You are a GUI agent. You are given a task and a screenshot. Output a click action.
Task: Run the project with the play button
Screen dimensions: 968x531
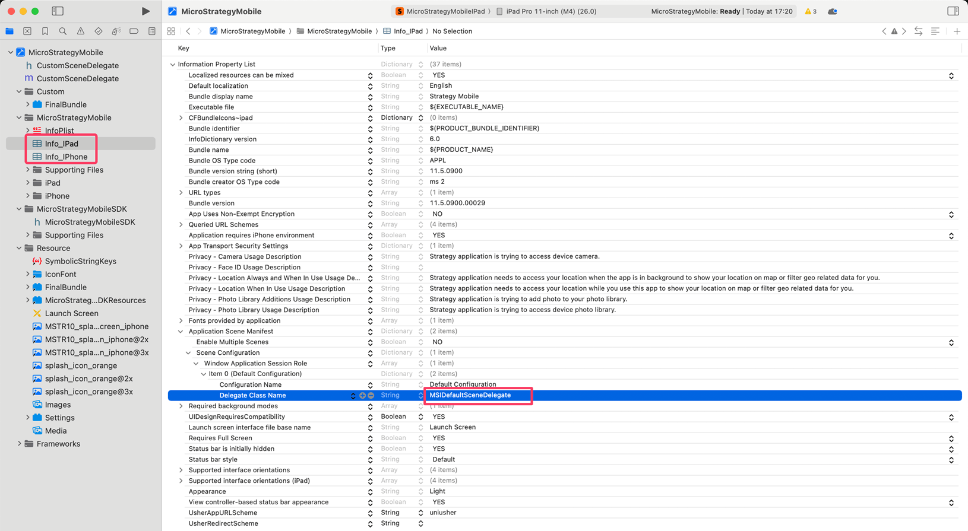pyautogui.click(x=145, y=11)
